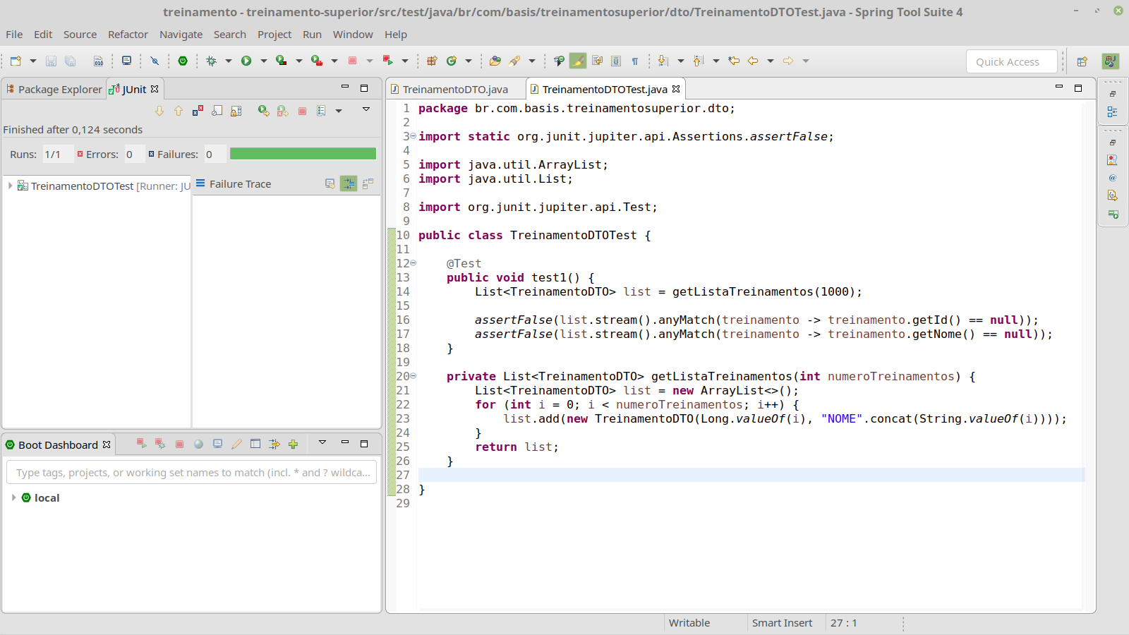Toggle Show Whitespace Characters pilcrow icon
This screenshot has height=635, width=1129.
pyautogui.click(x=635, y=61)
